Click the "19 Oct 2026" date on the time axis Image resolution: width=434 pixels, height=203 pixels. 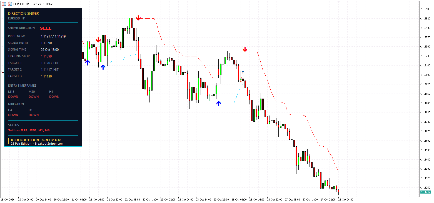point(8,199)
